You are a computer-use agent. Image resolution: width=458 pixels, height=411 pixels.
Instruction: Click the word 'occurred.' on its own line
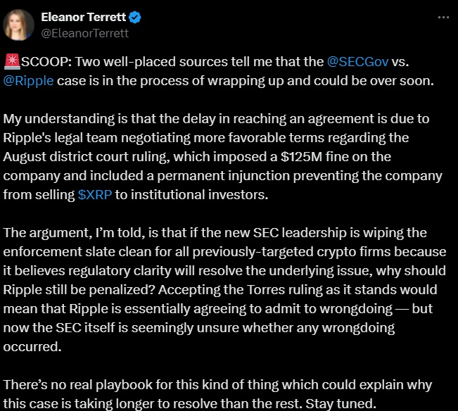click(32, 347)
